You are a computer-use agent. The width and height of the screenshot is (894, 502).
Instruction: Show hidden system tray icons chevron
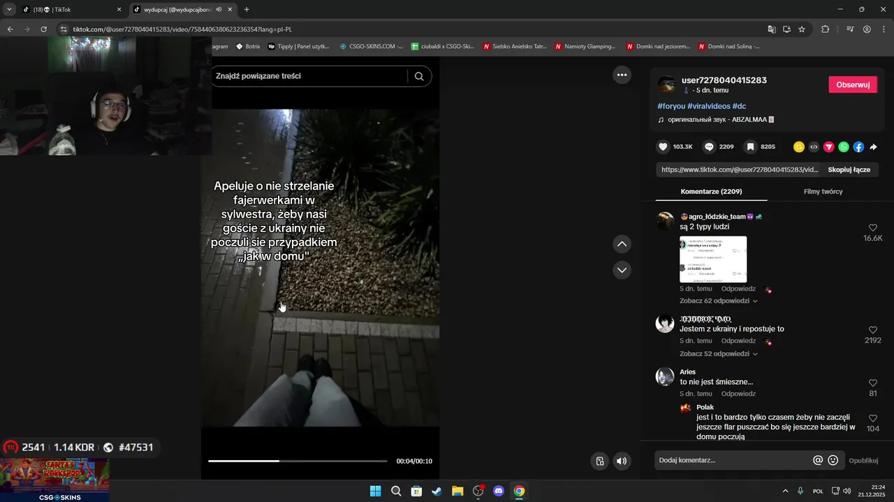click(x=785, y=491)
